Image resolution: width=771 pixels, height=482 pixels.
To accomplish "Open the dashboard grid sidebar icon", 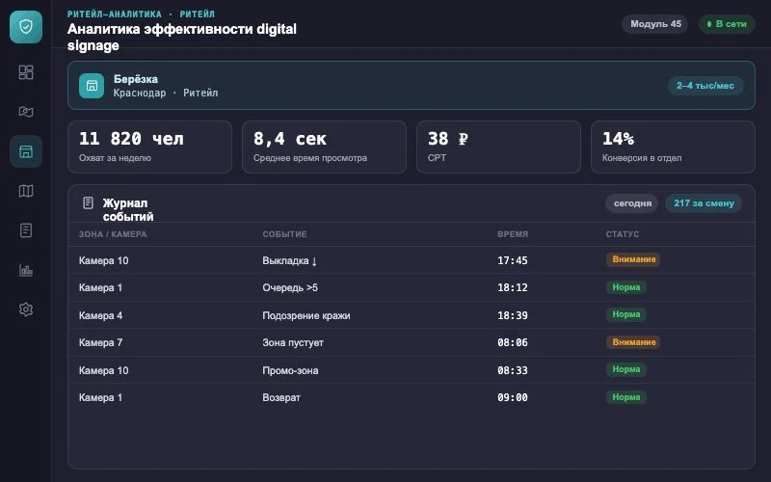I will [x=26, y=72].
